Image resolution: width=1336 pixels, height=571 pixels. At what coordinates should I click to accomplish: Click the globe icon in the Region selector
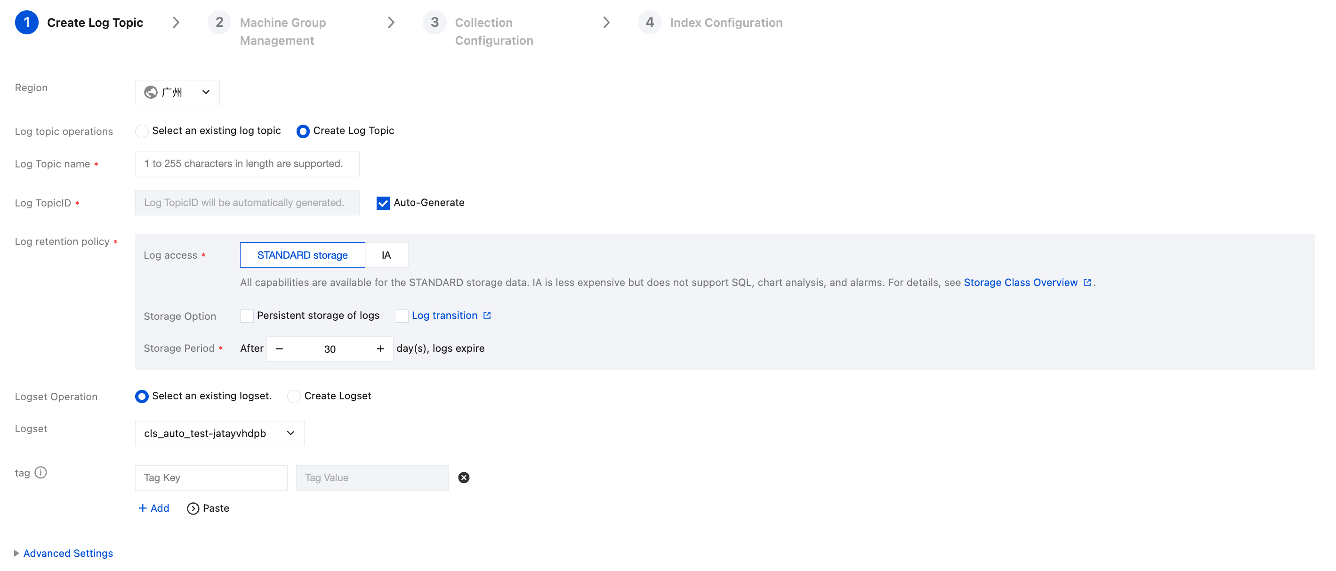tap(151, 92)
